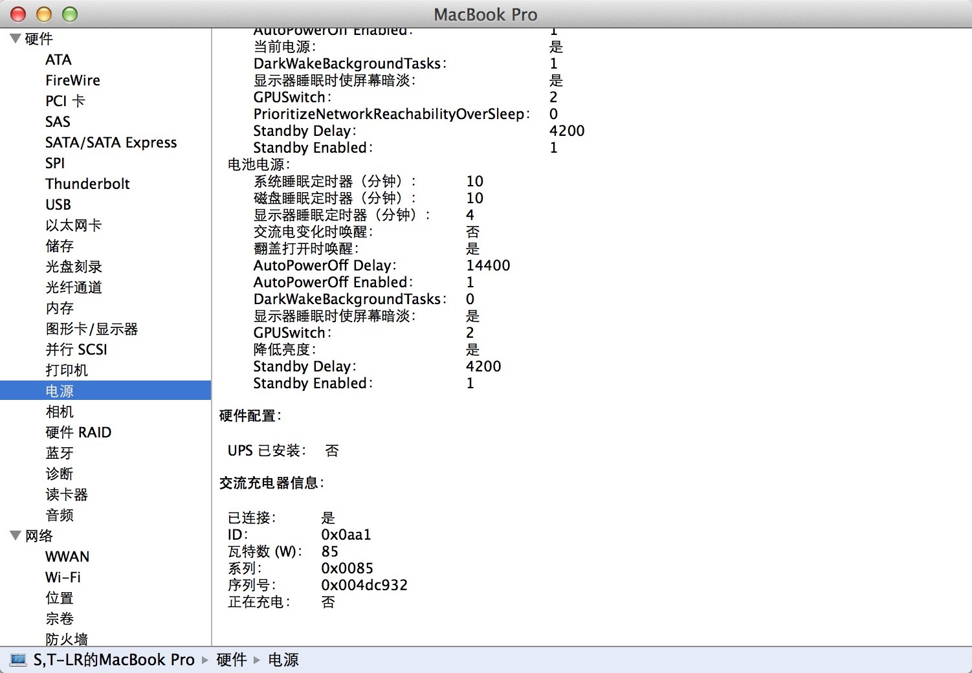Open the 相机 entry
Screen dimensions: 972x673
[x=60, y=412]
